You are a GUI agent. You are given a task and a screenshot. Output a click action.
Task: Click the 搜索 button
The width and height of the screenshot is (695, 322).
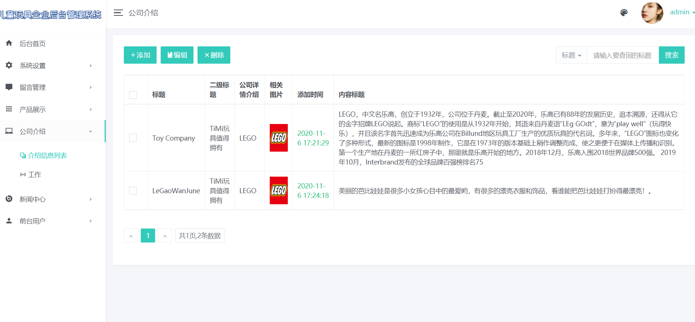coord(671,55)
